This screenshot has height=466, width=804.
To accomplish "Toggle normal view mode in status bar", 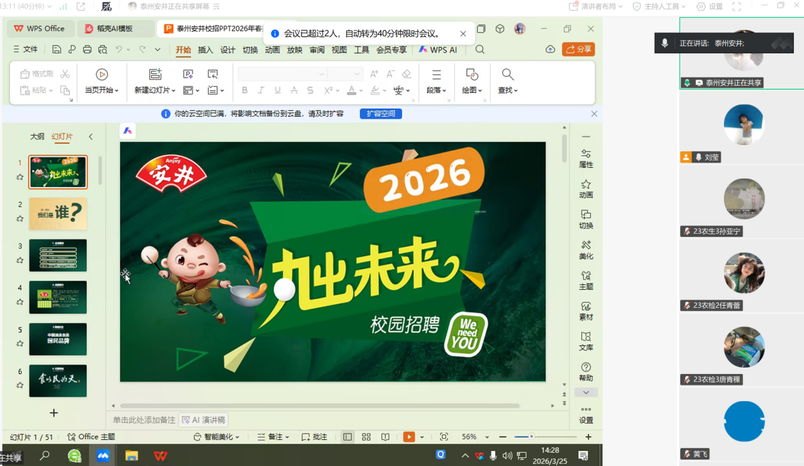I will [x=347, y=437].
